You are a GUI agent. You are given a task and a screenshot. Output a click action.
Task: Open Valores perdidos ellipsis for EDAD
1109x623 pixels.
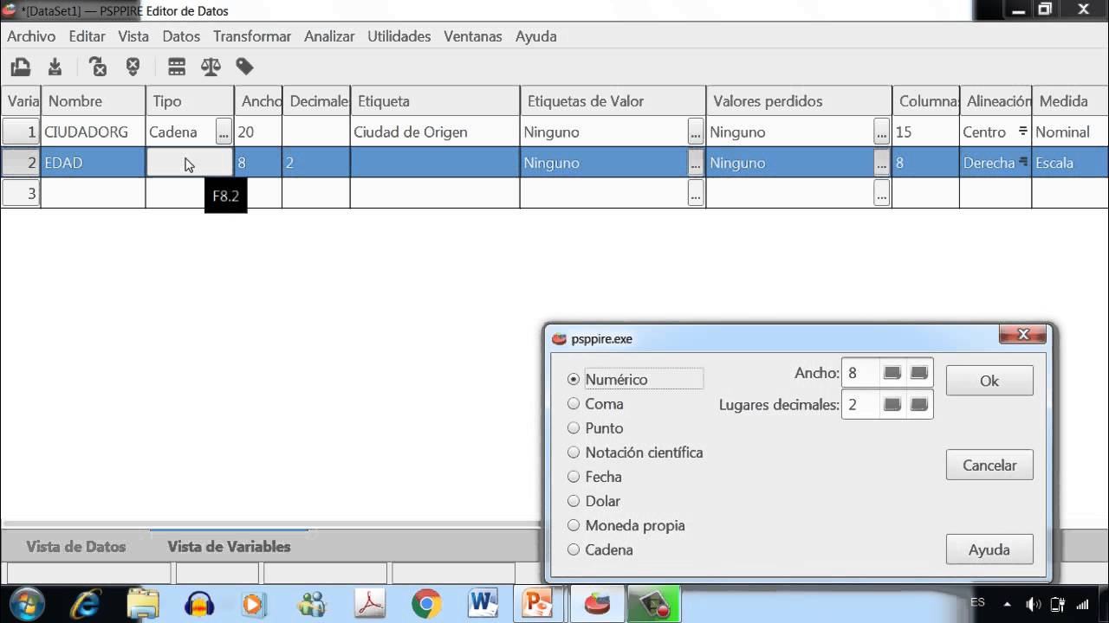[882, 163]
